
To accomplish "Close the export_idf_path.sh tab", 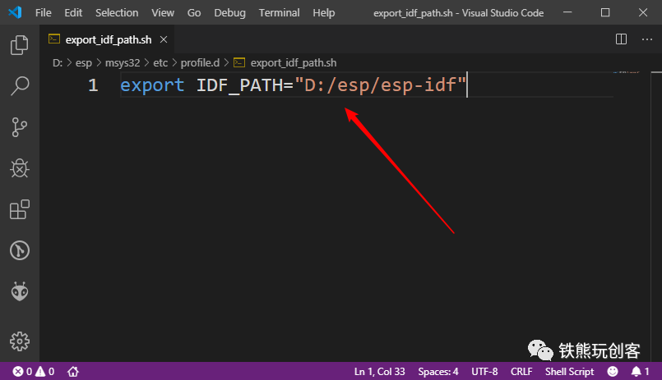I will click(164, 39).
